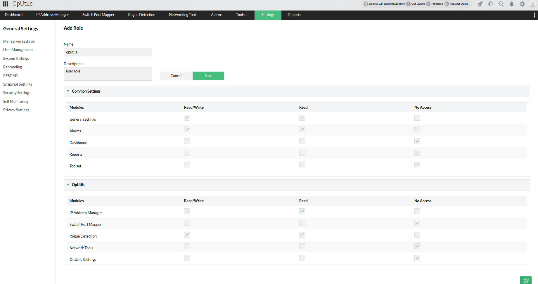538x284 pixels.
Task: Check Read for Dashboard module
Action: 302,141
